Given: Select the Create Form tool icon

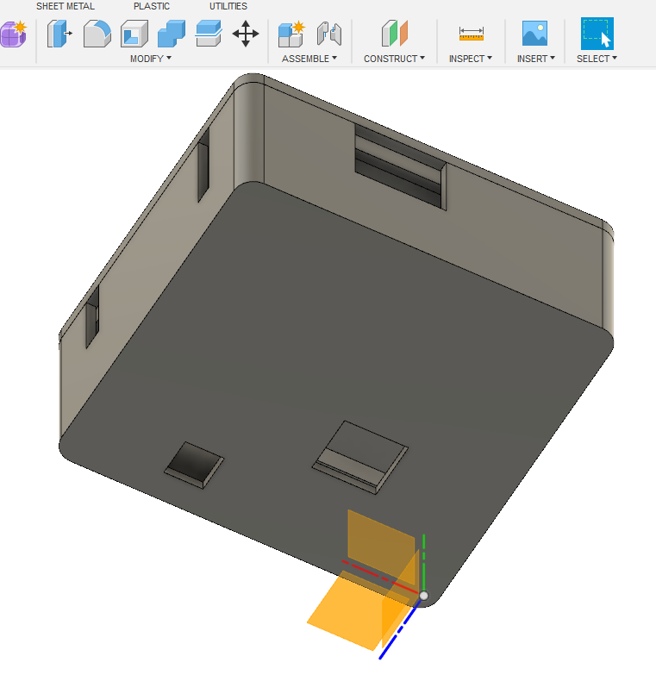Looking at the screenshot, I should [x=13, y=34].
